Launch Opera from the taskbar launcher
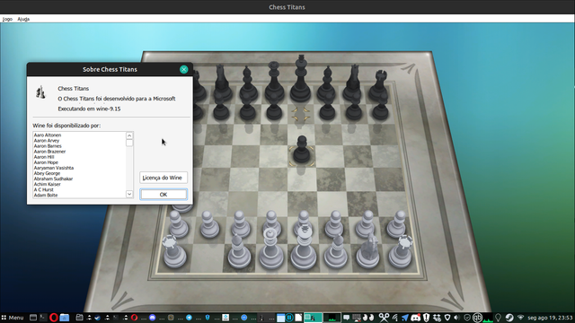Viewport: 575px width, 323px height. click(54, 318)
